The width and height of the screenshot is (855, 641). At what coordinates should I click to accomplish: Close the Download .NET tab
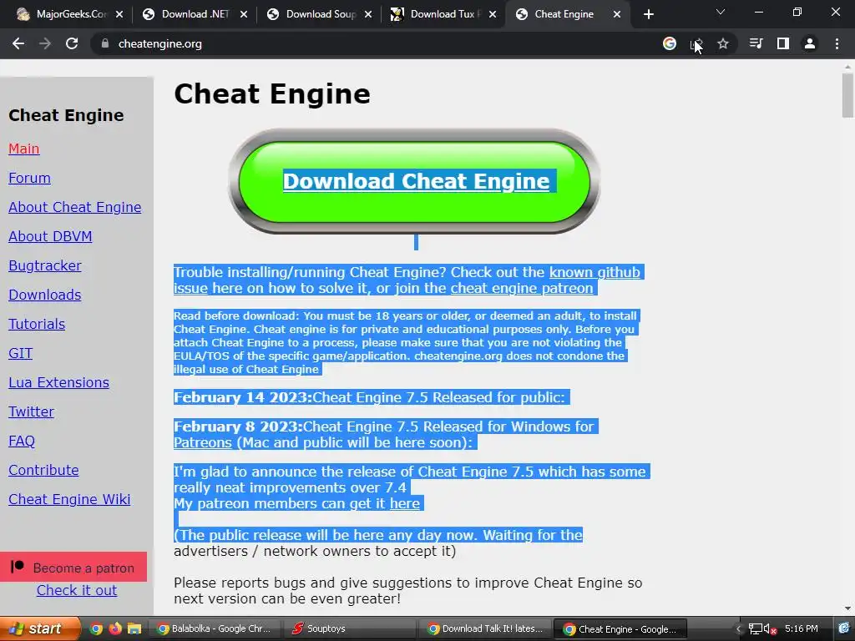coord(244,14)
